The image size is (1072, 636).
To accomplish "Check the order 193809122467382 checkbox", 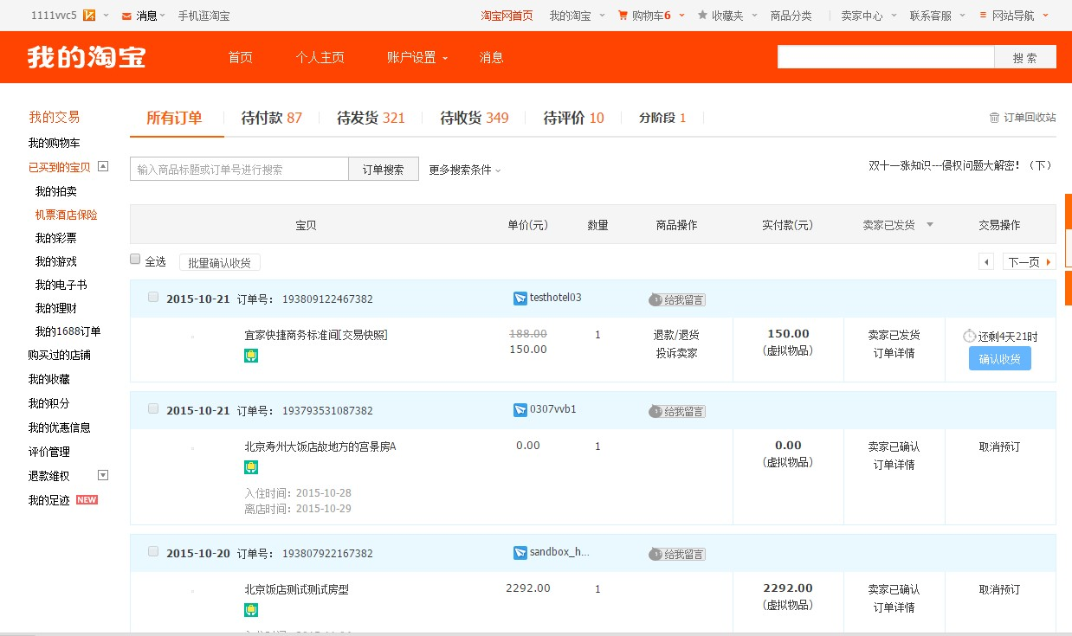I will (153, 297).
